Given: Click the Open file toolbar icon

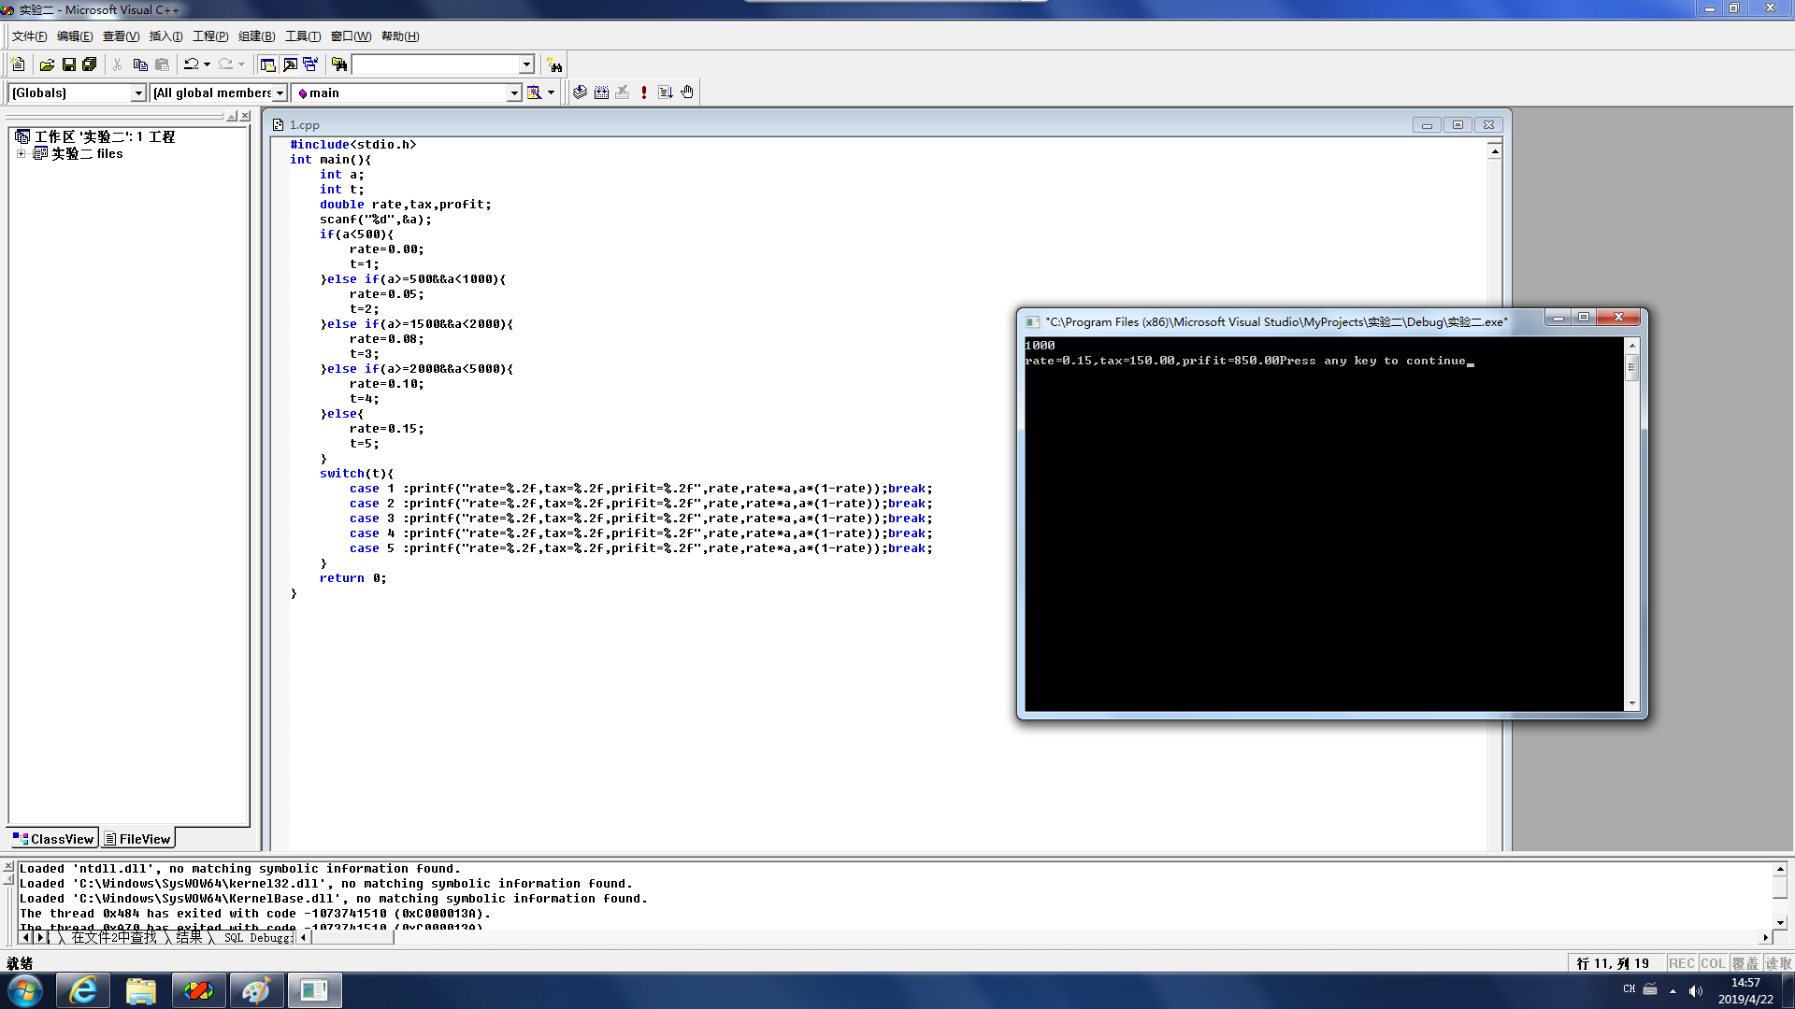Looking at the screenshot, I should click(x=47, y=64).
